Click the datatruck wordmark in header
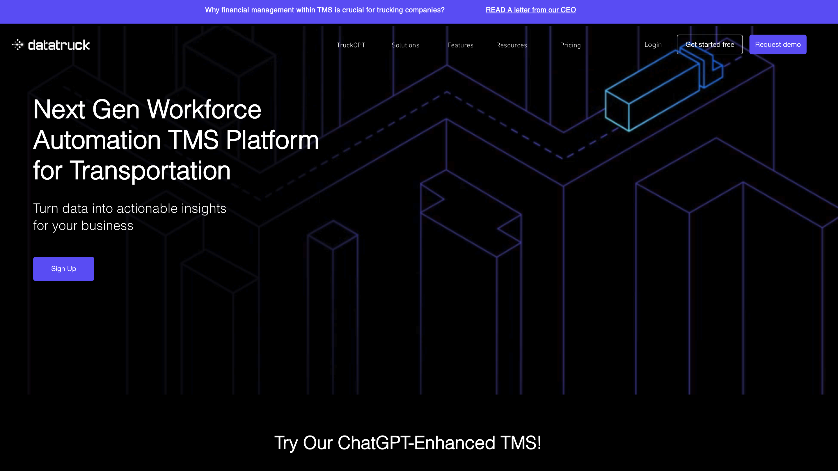838x471 pixels. (58, 45)
